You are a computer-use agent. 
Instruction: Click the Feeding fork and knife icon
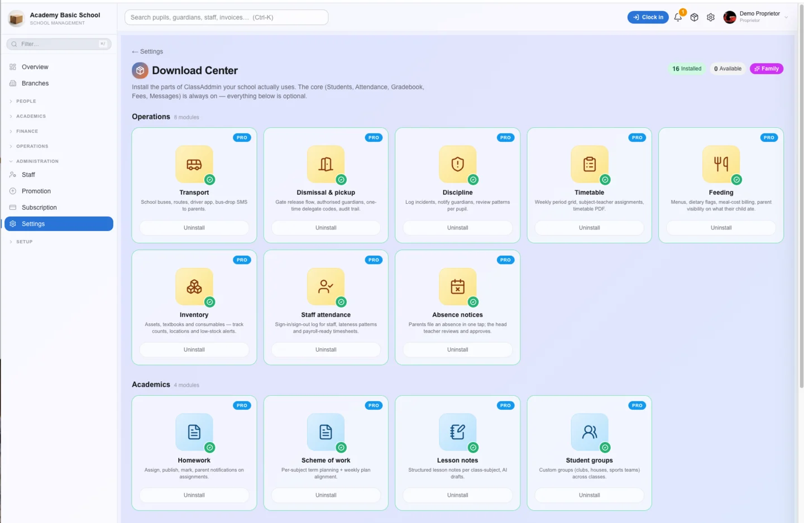click(721, 164)
